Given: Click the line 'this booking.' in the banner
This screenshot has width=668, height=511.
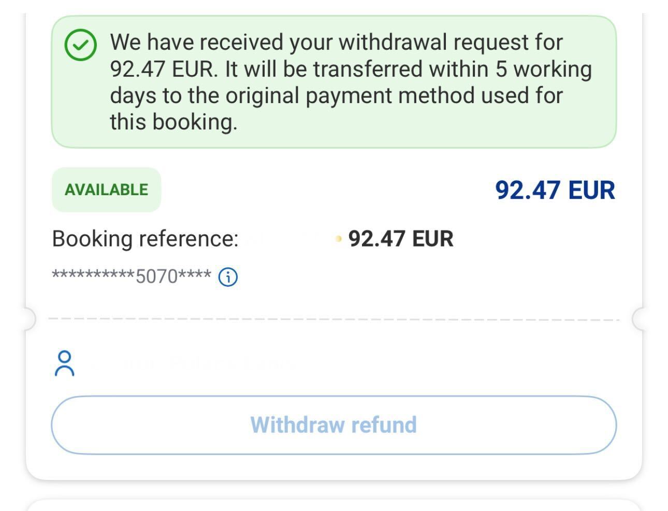Looking at the screenshot, I should [x=173, y=122].
